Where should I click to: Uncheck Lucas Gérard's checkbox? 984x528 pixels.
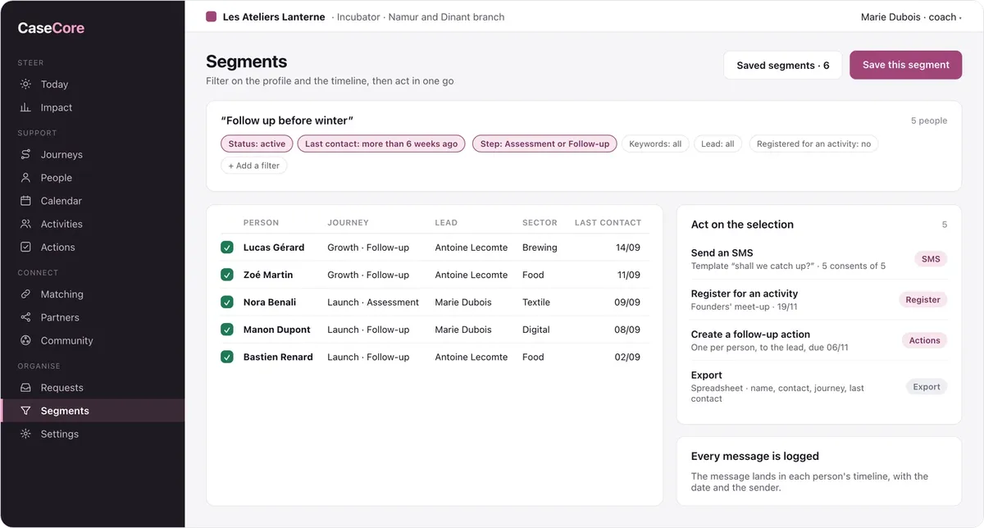(x=227, y=248)
